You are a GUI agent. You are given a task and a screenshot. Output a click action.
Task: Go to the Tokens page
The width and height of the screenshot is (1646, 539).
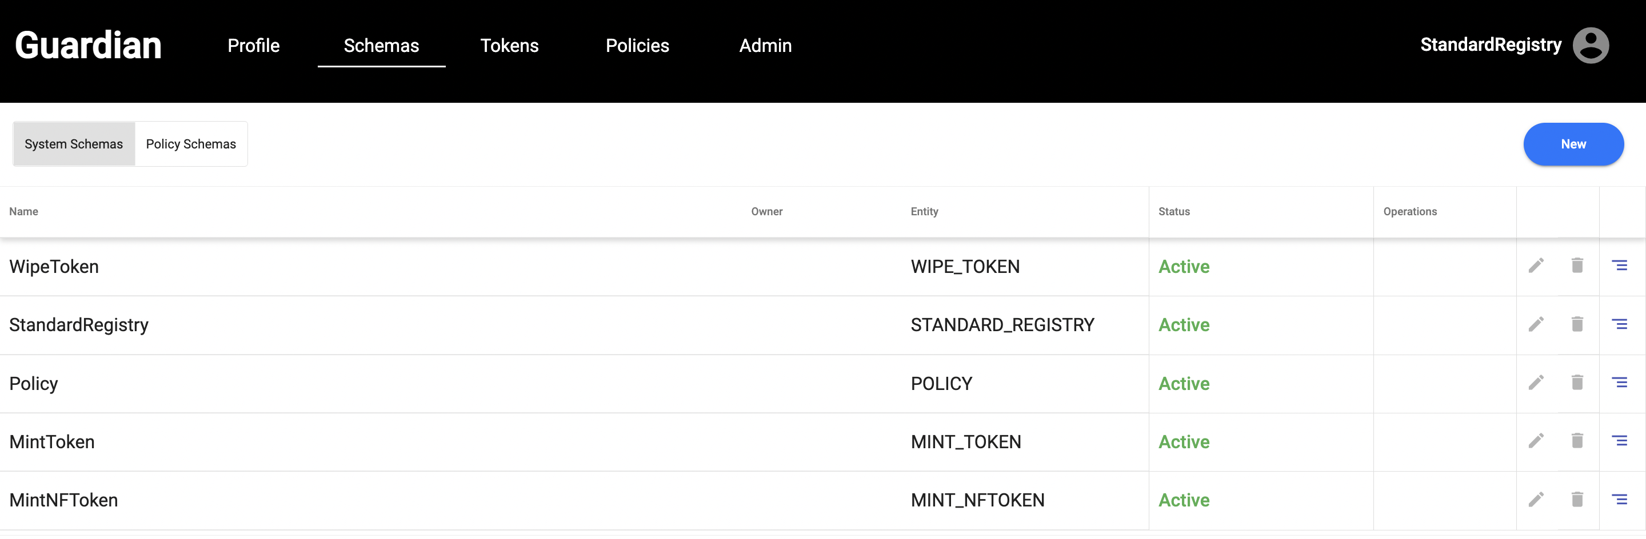click(509, 46)
